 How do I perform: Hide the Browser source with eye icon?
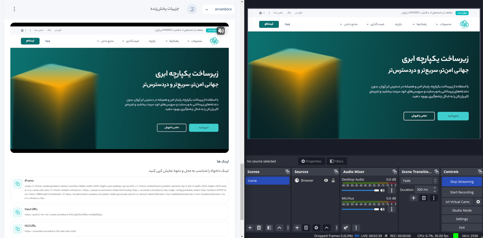[x=326, y=180]
